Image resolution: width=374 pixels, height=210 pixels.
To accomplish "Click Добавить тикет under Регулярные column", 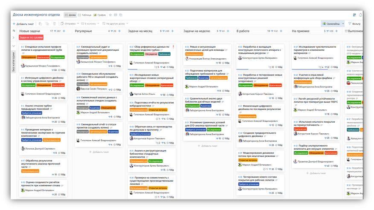I will 99,152.
